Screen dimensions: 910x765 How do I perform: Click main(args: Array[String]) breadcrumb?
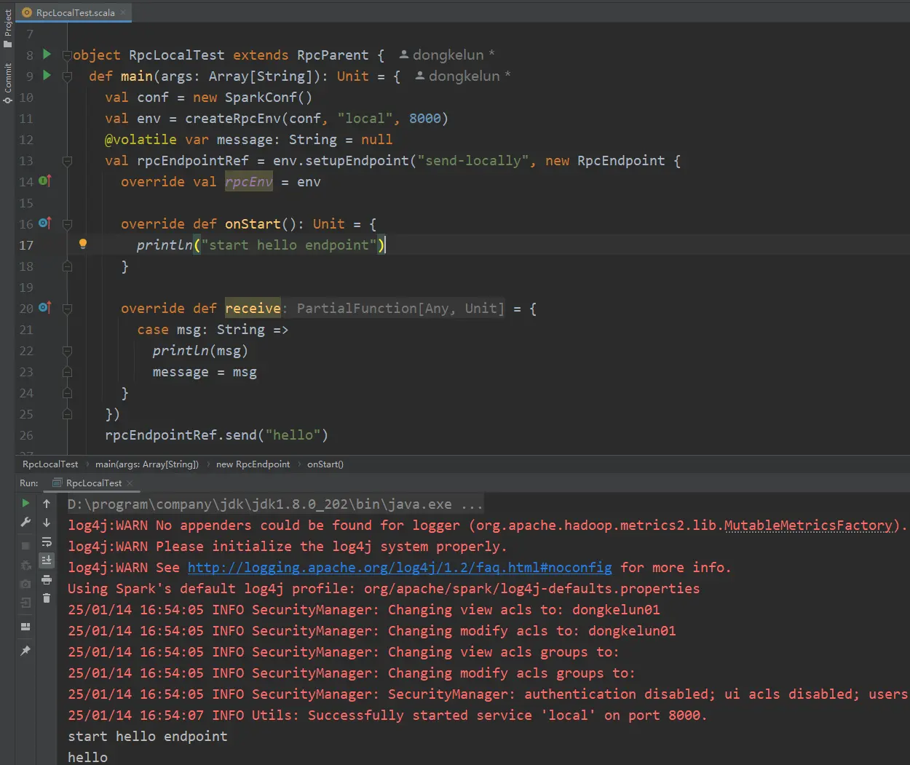click(146, 464)
